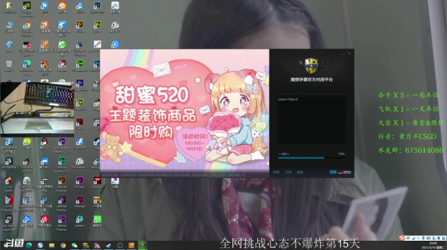The image size is (447, 250).
Task: Open Microsoft Edge from the taskbar
Action: [29, 245]
